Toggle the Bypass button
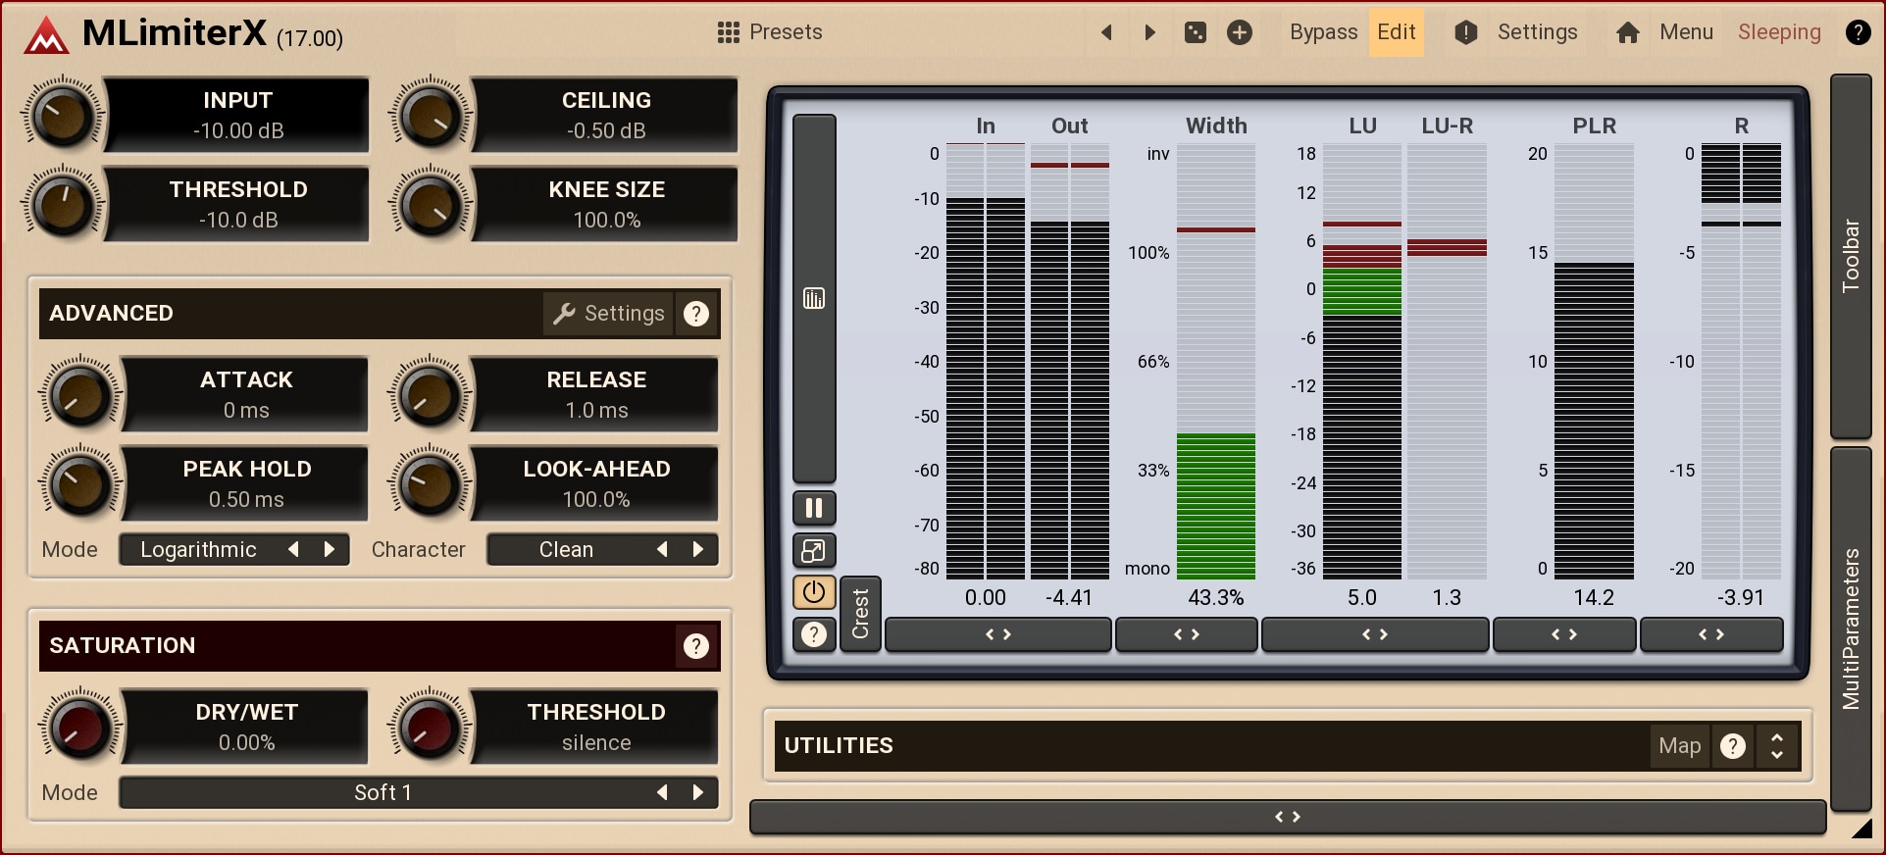Screen dimensions: 1886x855 (x=1323, y=32)
